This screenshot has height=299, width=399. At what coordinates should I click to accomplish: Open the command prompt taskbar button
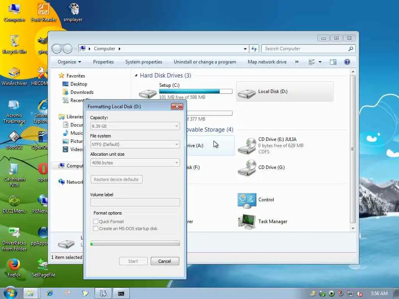[x=121, y=294]
